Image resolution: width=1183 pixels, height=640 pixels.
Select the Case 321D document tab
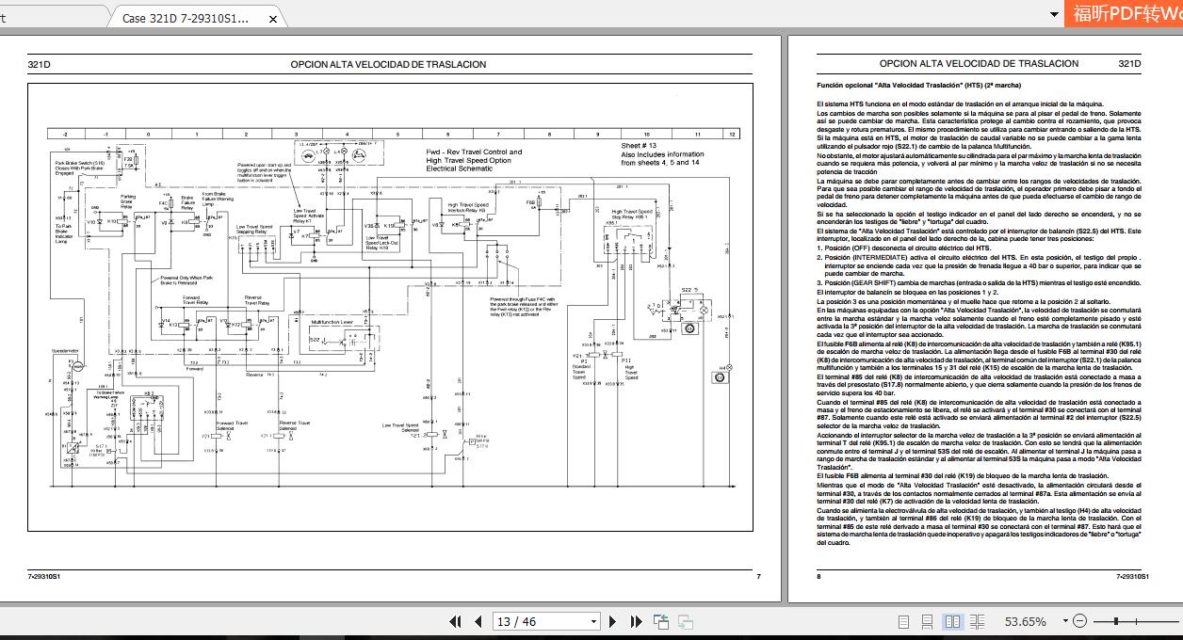pos(186,18)
